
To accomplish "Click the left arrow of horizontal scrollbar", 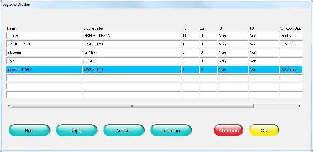I will 8,106.
